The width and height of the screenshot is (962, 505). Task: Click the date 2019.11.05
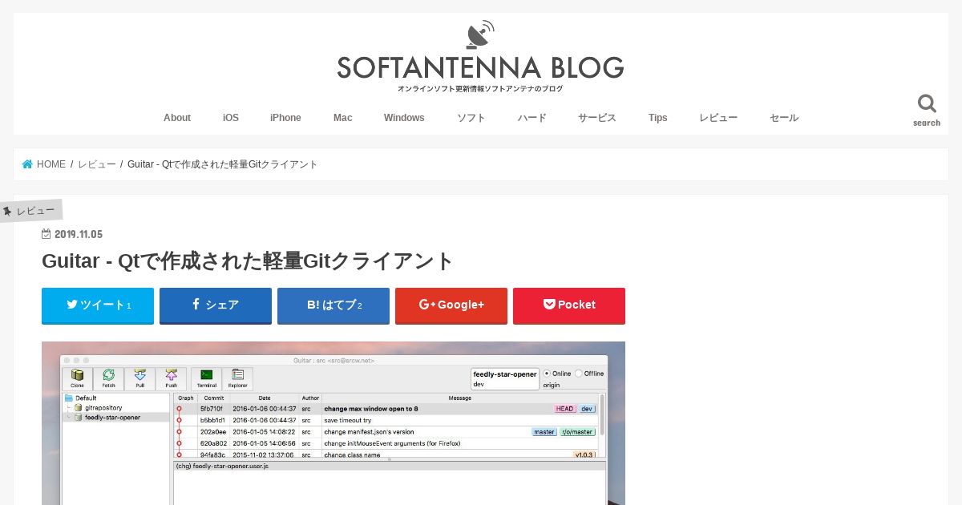pos(79,235)
